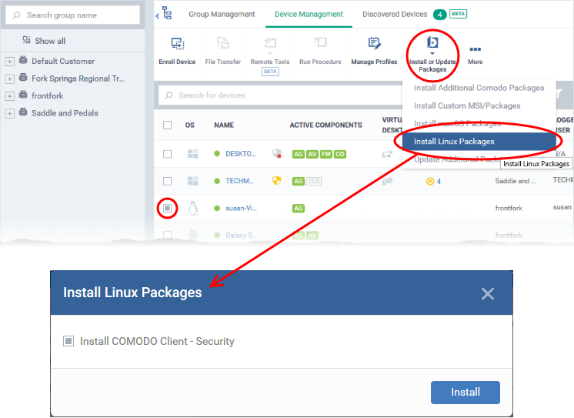Select the frontfork group in sidebar
The width and height of the screenshot is (574, 418).
click(x=47, y=95)
